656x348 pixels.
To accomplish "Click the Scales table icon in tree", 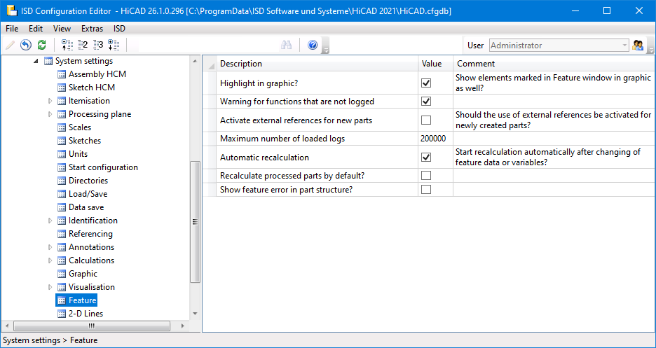I will pos(62,127).
